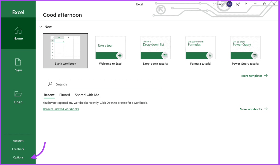
Task: Click Recover unsaved workbooks link
Action: (61, 109)
